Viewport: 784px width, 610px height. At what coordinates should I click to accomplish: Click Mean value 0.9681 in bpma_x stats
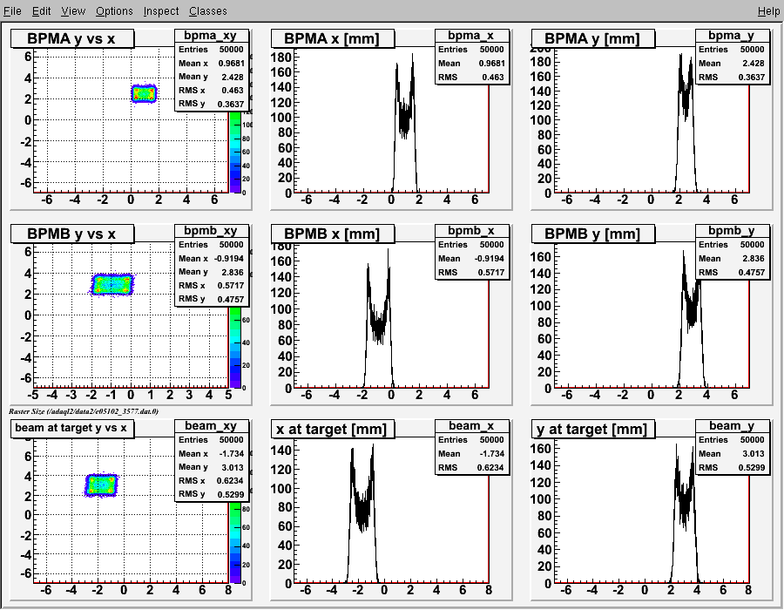tap(491, 64)
